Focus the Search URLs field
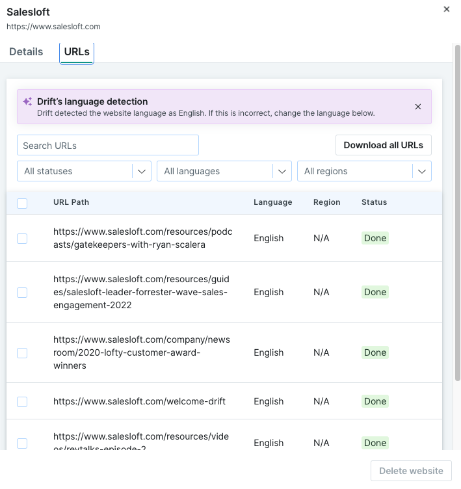 tap(108, 145)
